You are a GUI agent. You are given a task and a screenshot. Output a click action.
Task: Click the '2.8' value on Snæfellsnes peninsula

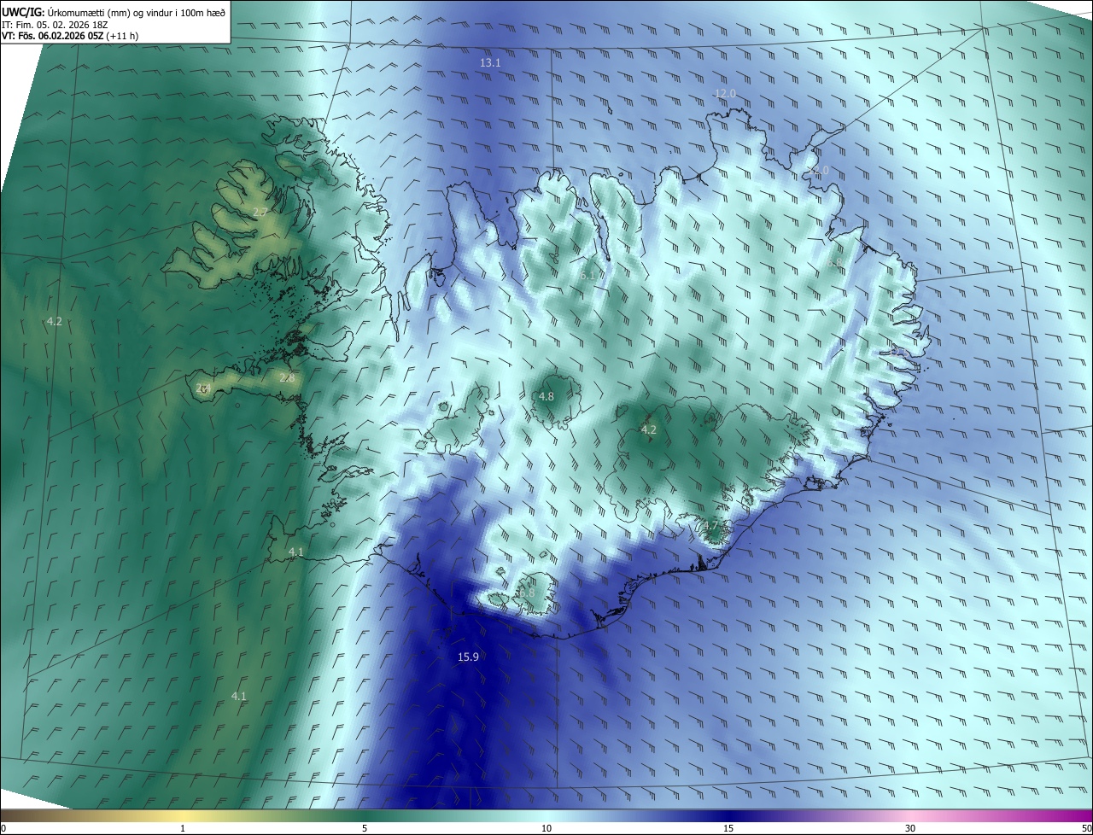287,377
